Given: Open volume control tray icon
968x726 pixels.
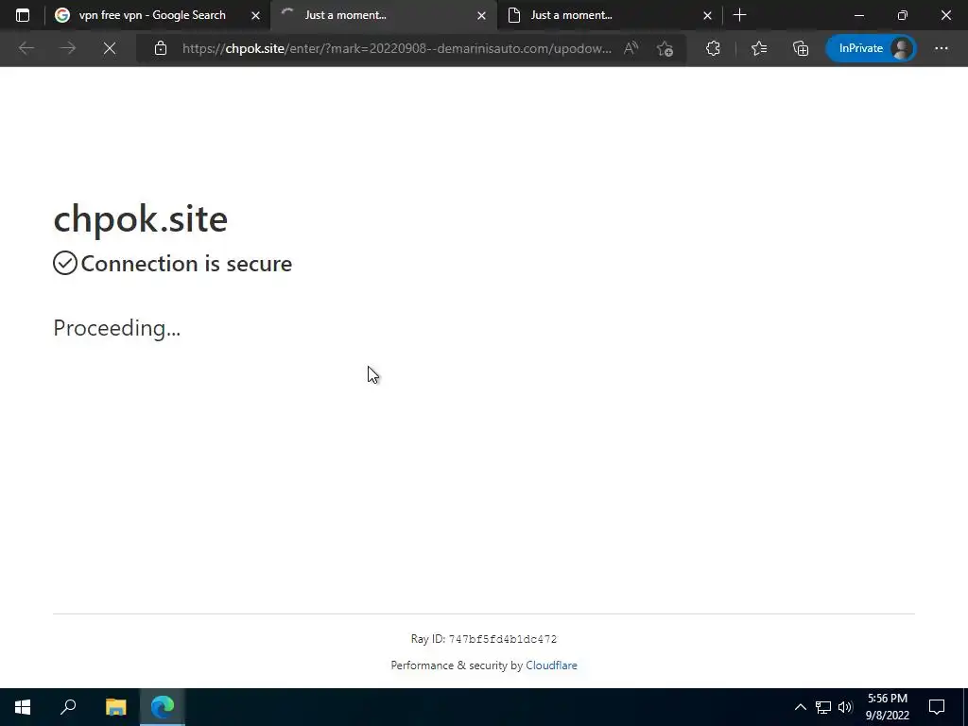Looking at the screenshot, I should [x=845, y=707].
